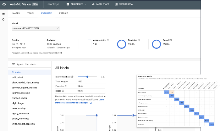Viewport: 220px width, 131px height.
Task: Click the help icon next to Recall summary
Action: (170, 40)
